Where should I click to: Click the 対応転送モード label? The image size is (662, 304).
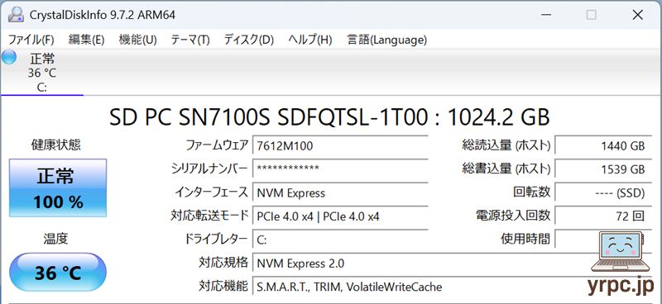(209, 216)
